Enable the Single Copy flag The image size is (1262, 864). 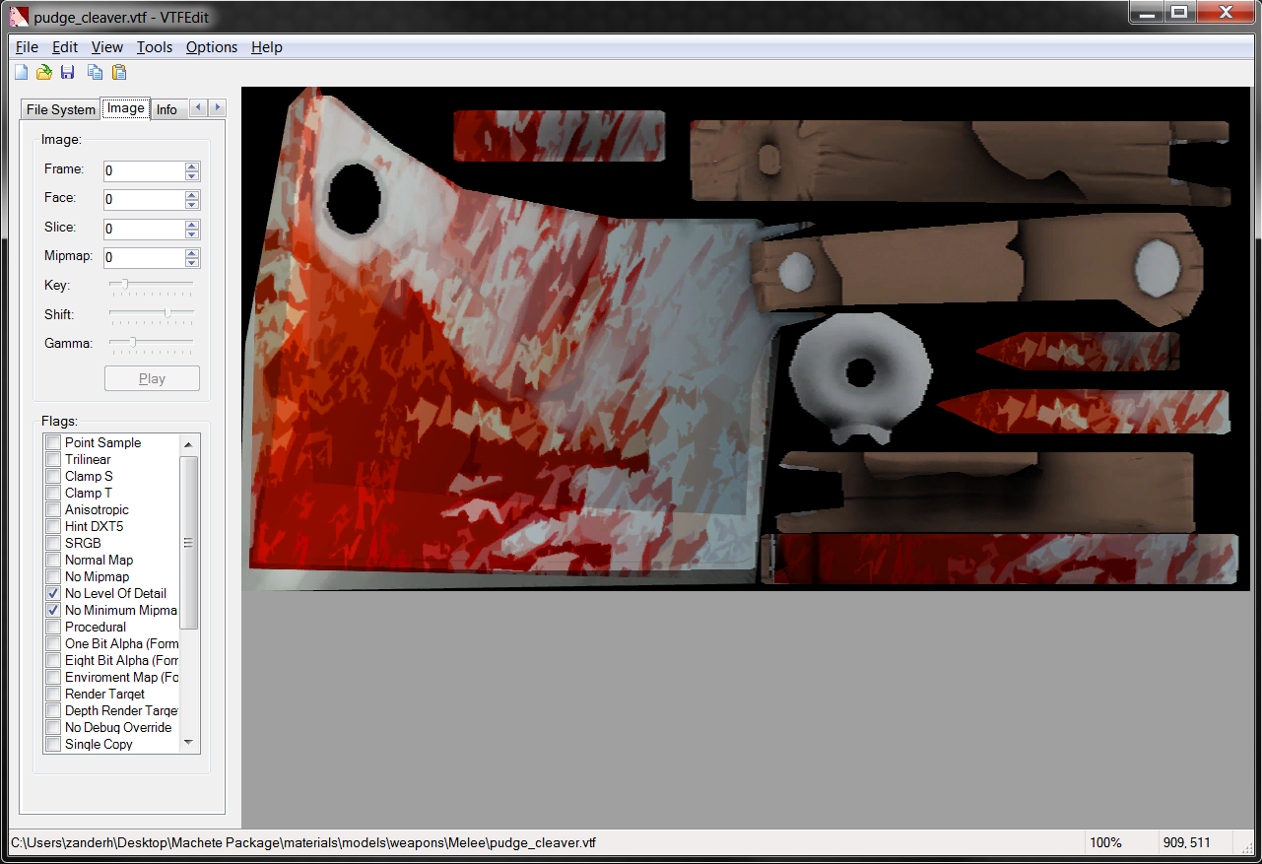(53, 745)
